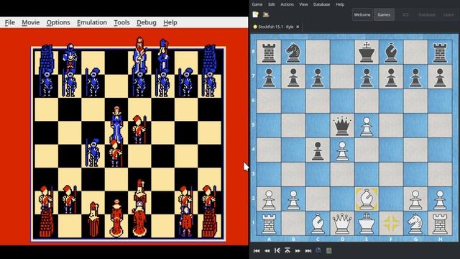The width and height of the screenshot is (460, 259).
Task: Open the emulator's Help menu
Action: coord(170,22)
